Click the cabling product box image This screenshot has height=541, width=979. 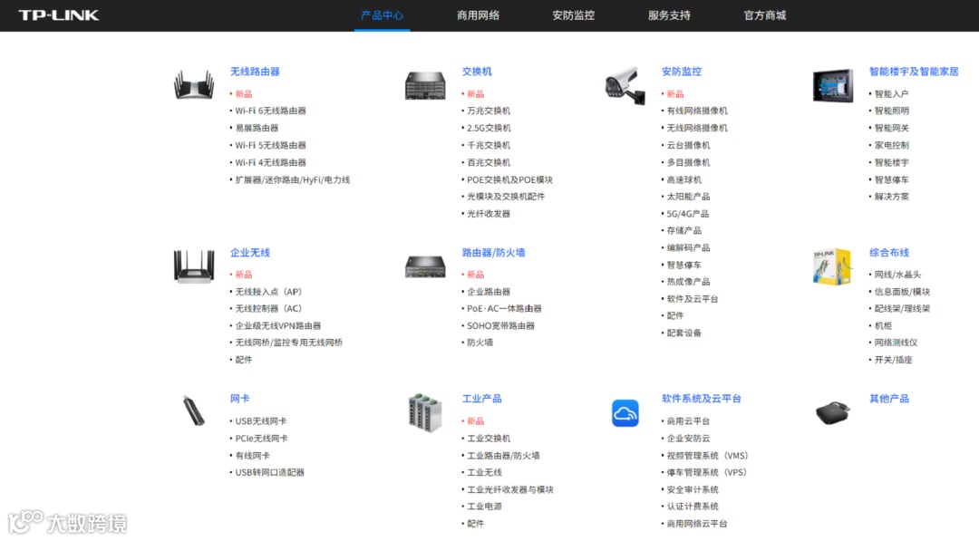tap(833, 266)
